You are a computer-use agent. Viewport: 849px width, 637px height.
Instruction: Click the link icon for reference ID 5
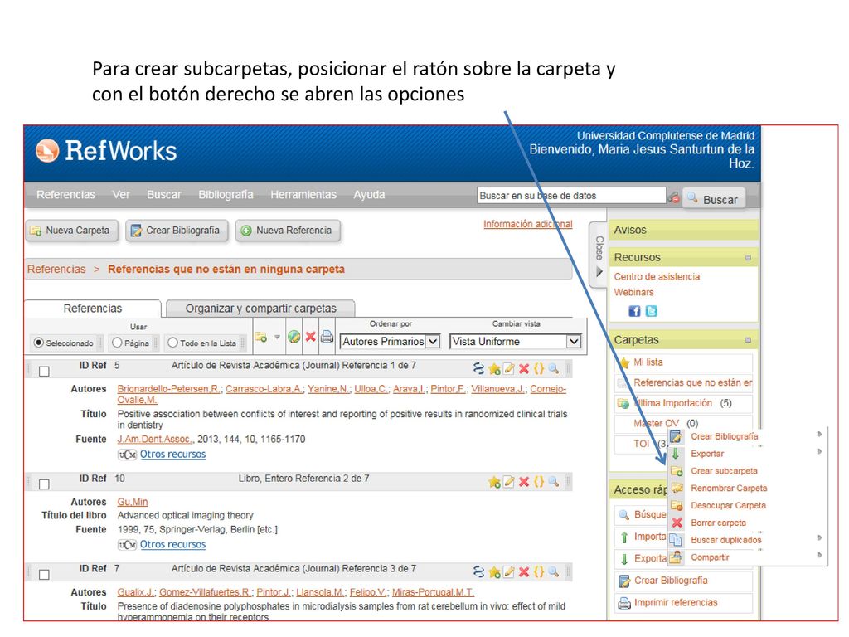tap(478, 369)
